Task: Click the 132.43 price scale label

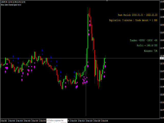Action: pyautogui.click(x=162, y=118)
